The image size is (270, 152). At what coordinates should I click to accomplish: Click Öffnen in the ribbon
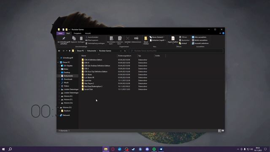point(183,37)
